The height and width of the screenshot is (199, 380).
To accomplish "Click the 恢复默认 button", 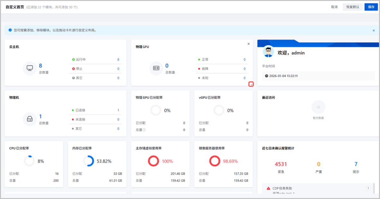I will [352, 7].
